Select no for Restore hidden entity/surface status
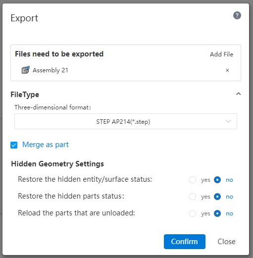The height and width of the screenshot is (258, 253). 217,180
